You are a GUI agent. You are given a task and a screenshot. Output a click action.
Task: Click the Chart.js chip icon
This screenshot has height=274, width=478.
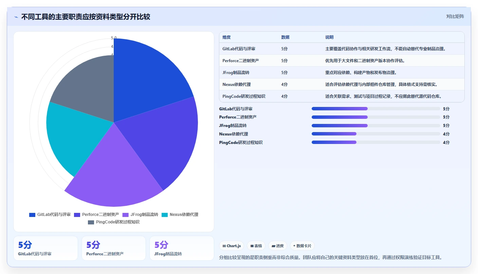[224, 246]
